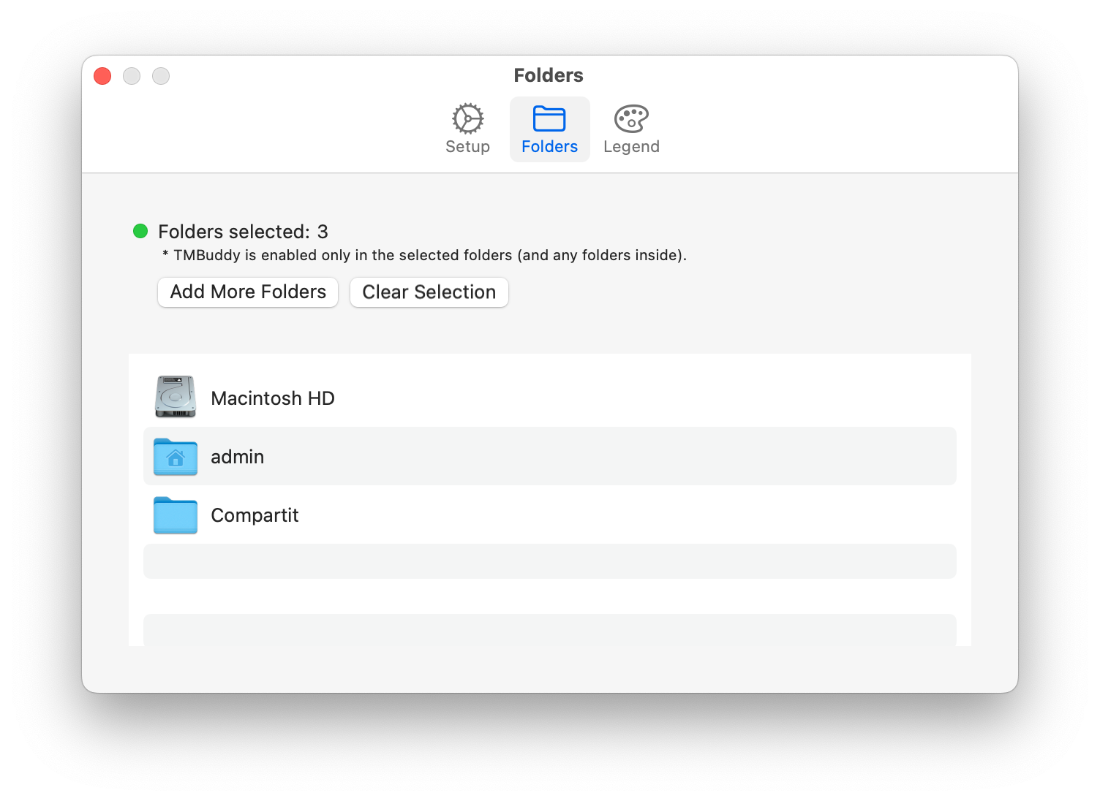Click the Compartit folder icon

pyautogui.click(x=176, y=515)
